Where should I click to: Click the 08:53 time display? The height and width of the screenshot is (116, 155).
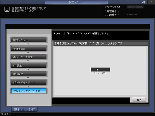pos(7,114)
